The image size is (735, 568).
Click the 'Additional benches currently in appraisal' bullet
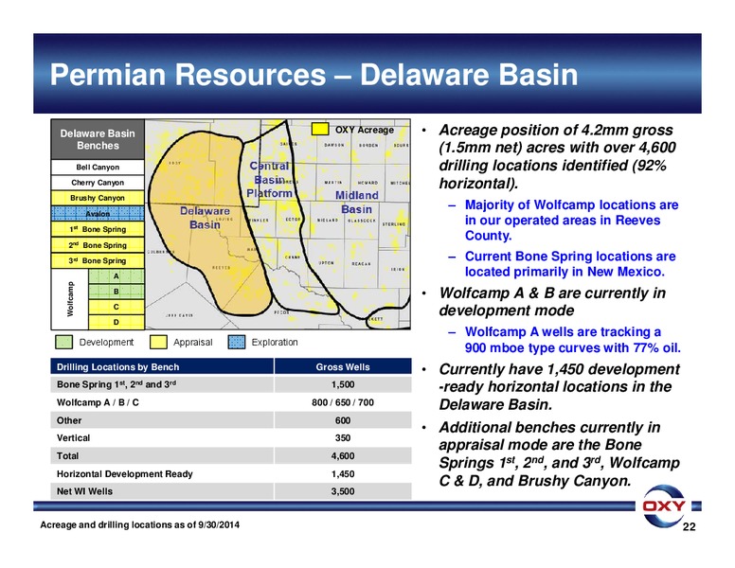click(x=559, y=453)
